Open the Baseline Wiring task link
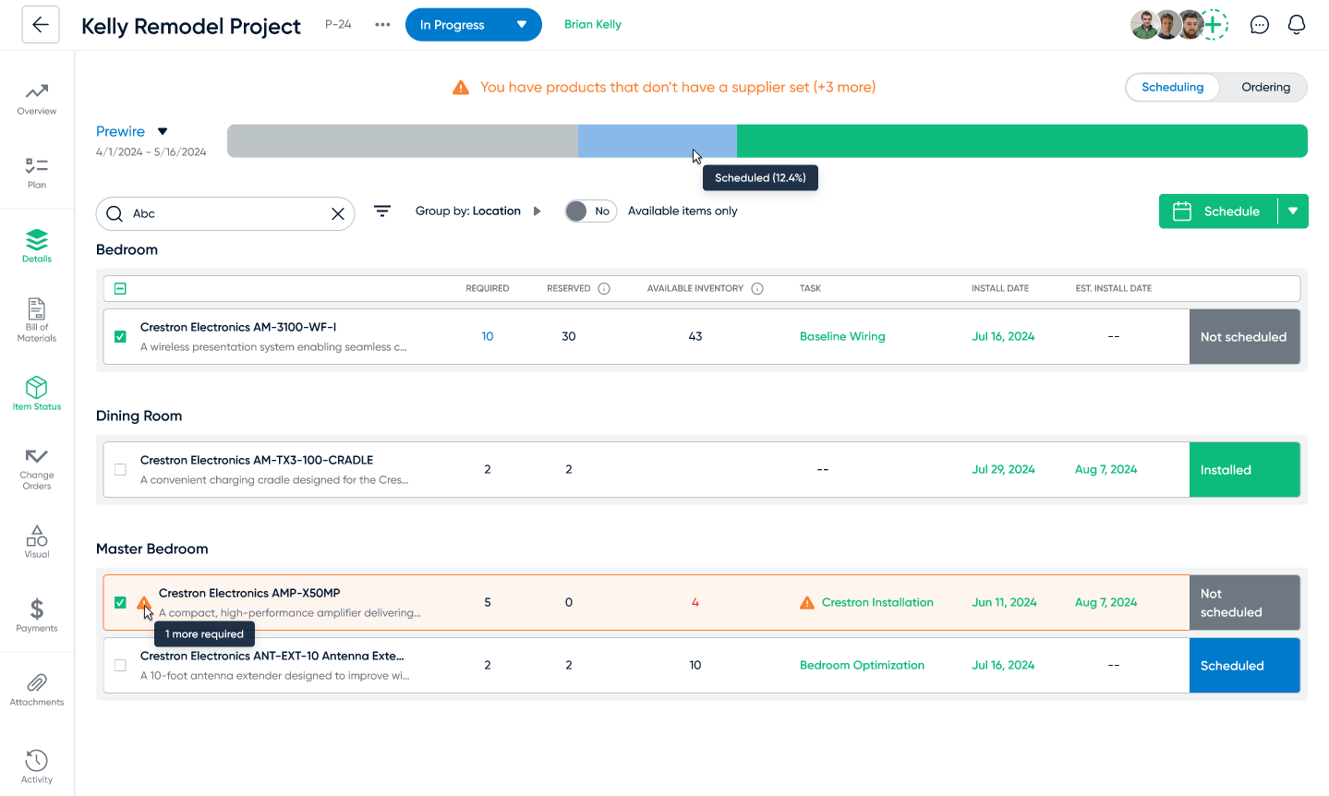 pos(842,336)
